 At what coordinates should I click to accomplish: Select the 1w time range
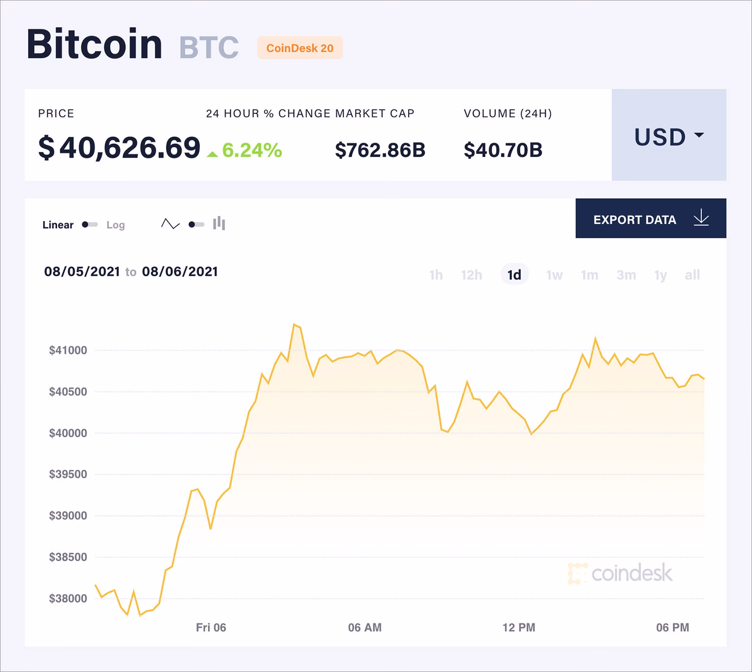(x=554, y=275)
